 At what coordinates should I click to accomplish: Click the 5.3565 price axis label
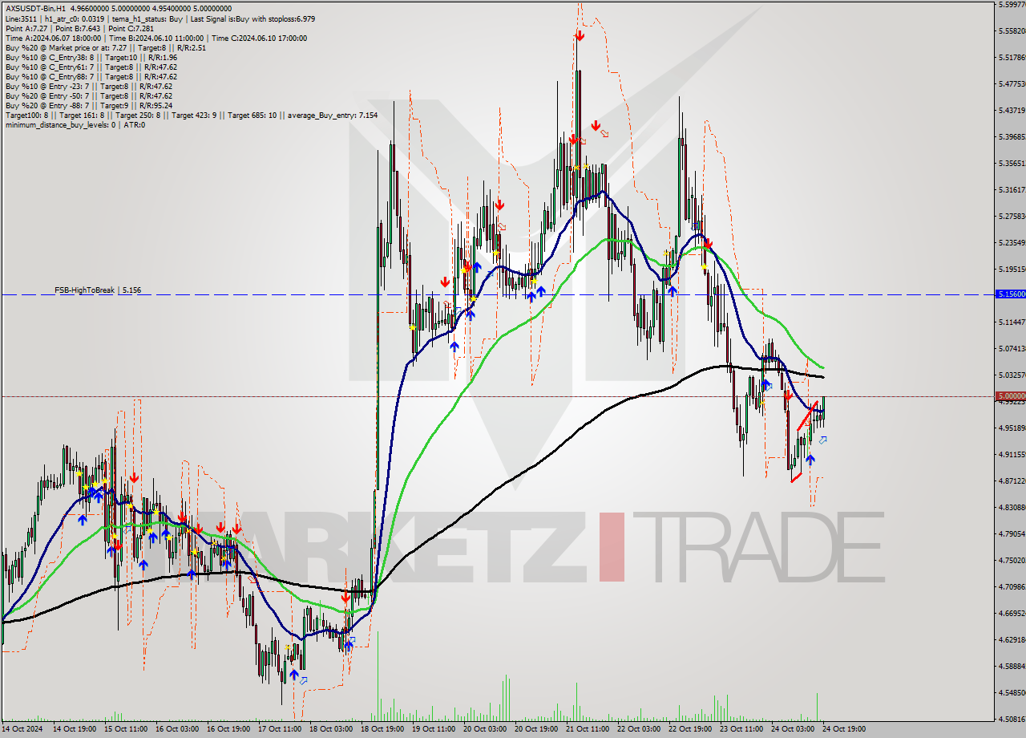click(x=1012, y=164)
